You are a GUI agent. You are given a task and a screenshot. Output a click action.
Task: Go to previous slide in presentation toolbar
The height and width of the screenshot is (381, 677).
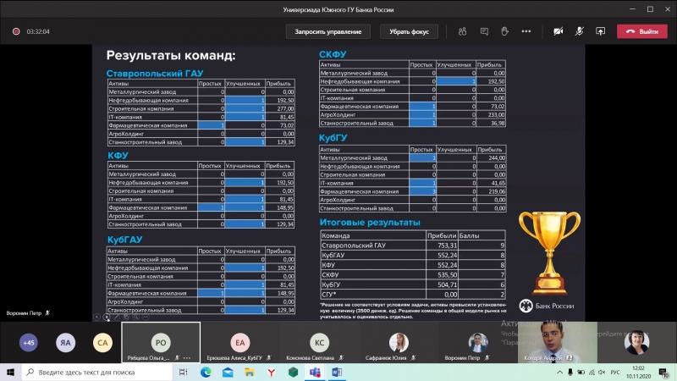click(x=96, y=317)
